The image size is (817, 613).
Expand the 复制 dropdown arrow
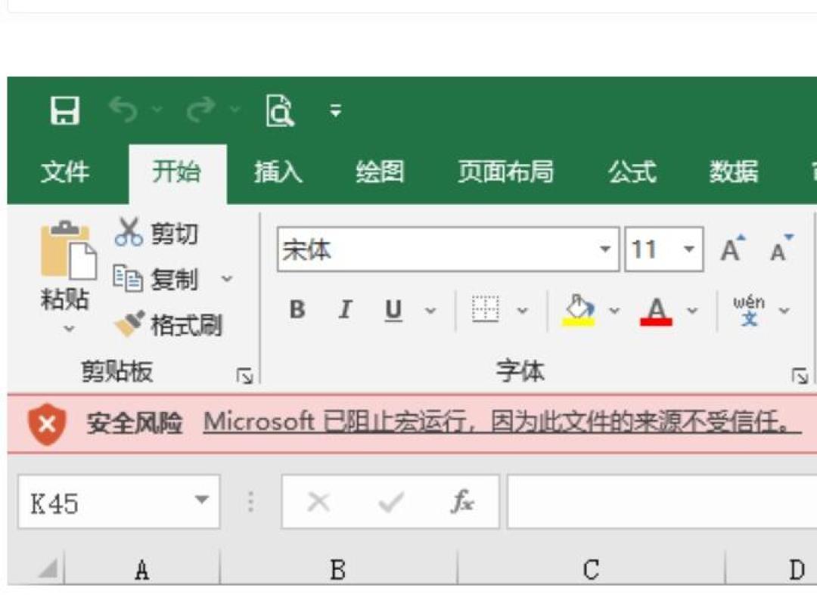pos(227,279)
